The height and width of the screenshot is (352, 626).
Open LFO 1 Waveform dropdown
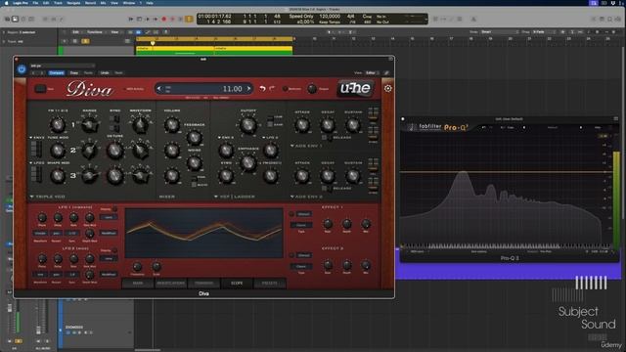point(40,233)
